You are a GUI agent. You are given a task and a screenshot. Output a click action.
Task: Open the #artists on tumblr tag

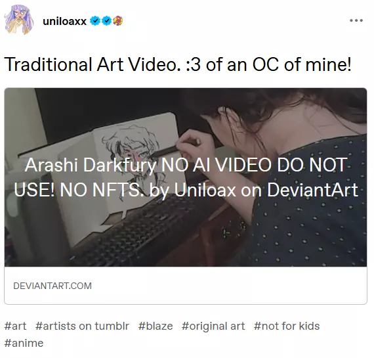coord(82,326)
